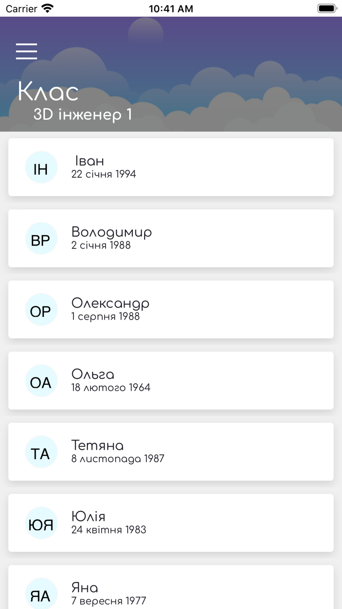Screen dimensions: 342x609
Task: Click the birthdate 8 листопада 1987
Action: click(118, 459)
